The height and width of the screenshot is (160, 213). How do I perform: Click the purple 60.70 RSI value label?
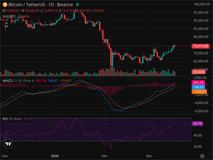(197, 124)
